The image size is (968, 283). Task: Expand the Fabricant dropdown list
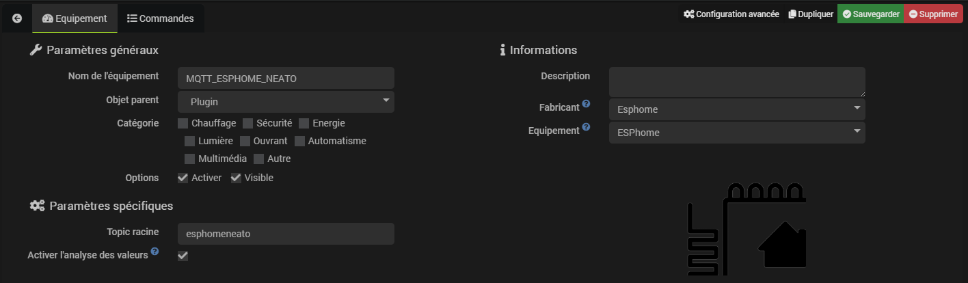(737, 109)
